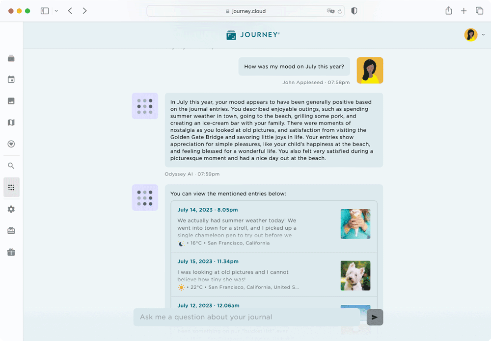The image size is (491, 341).
Task: Select the Odyssey AI assistant icon
Action: click(11, 187)
